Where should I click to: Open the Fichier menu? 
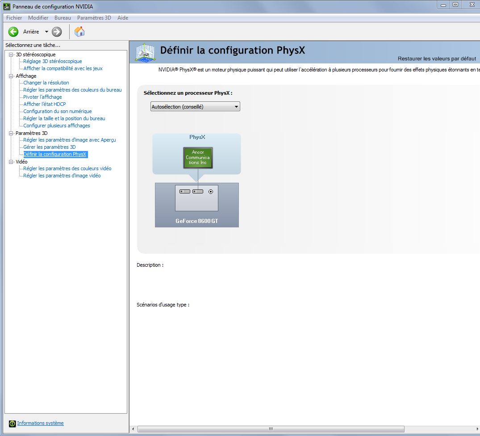click(x=14, y=18)
